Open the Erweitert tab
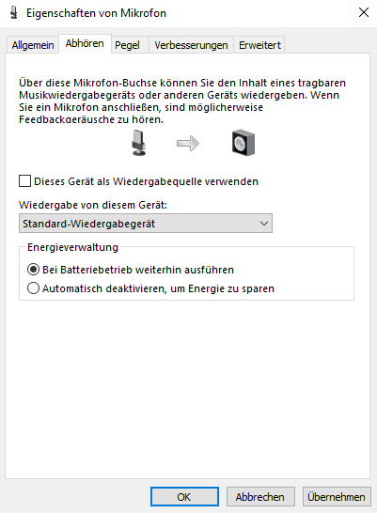This screenshot has height=513, width=377. [x=259, y=45]
